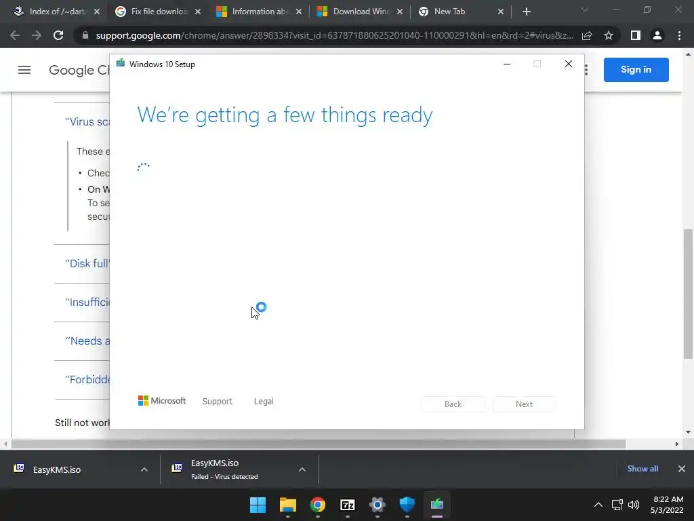Open Chrome three-dot menu
Viewport: 694px width, 521px height.
[x=679, y=35]
